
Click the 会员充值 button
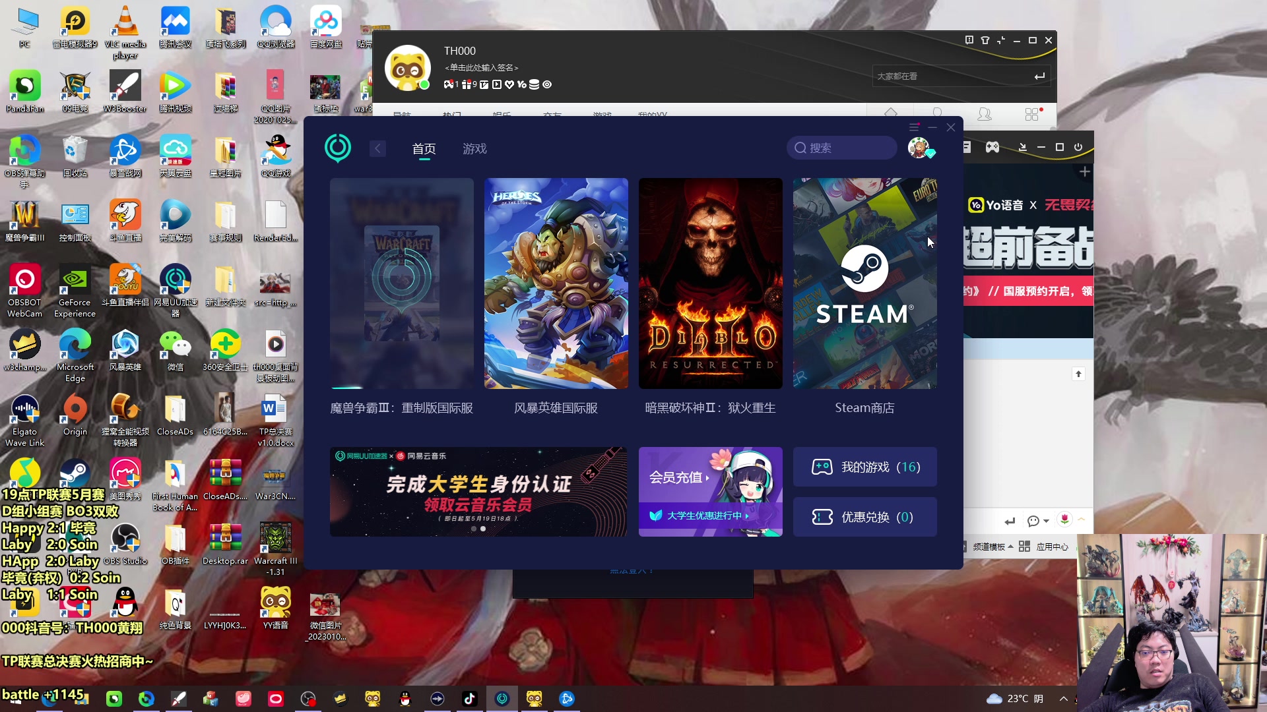678,477
